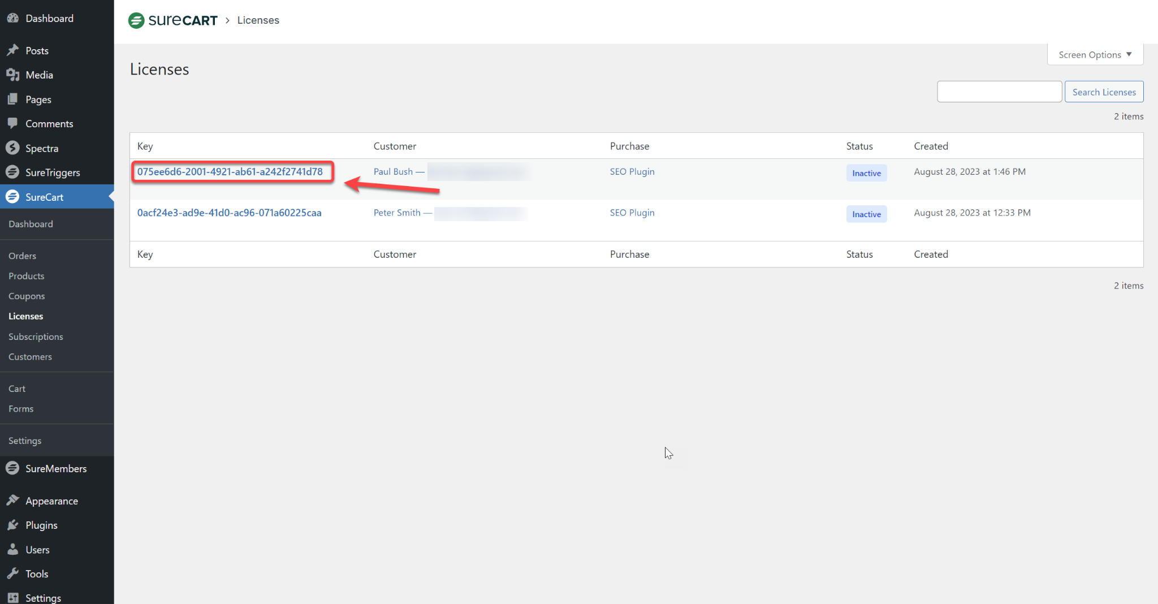Click the Appearance brush icon

click(13, 501)
